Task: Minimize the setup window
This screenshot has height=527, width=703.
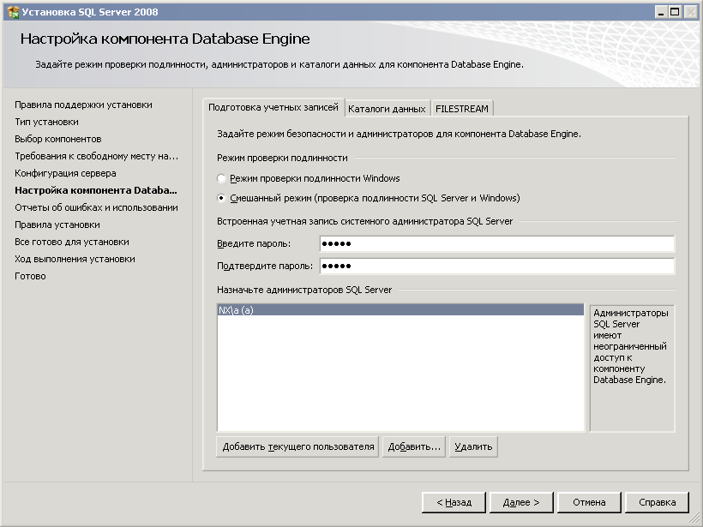Action: 661,12
